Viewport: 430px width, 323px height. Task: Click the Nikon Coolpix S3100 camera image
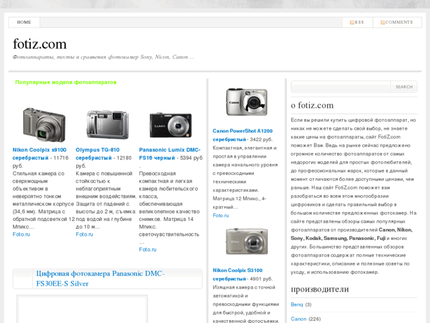pyautogui.click(x=247, y=241)
